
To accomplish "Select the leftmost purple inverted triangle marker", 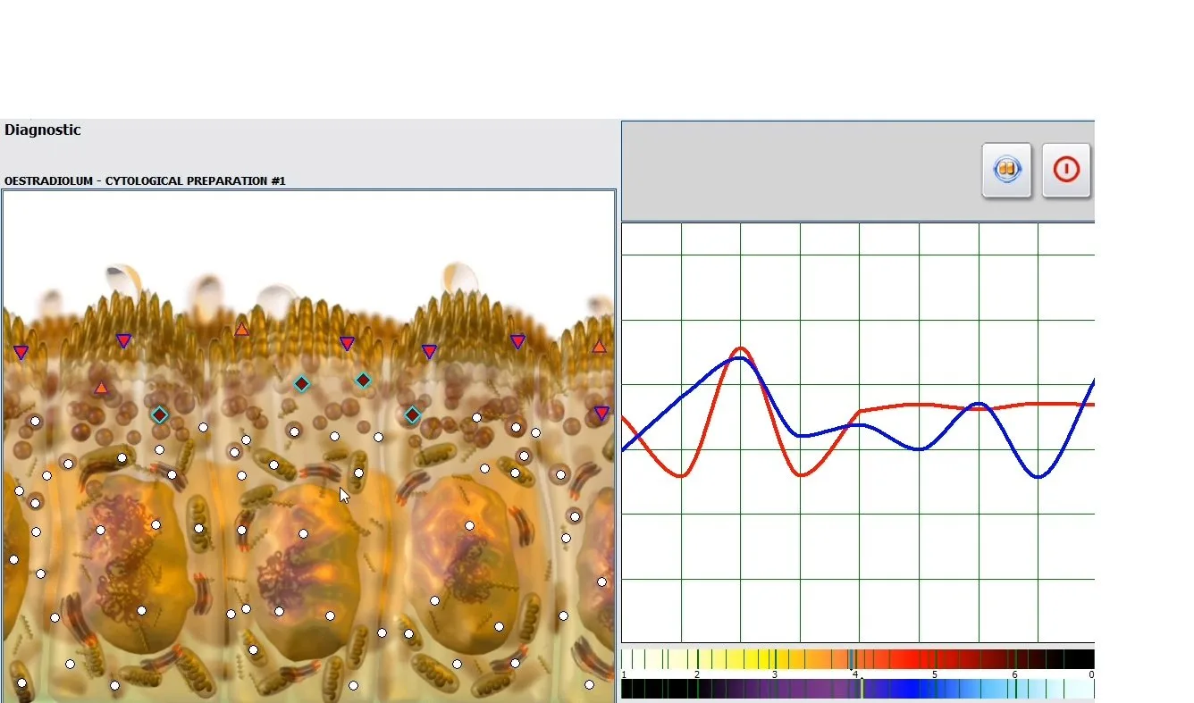I will pos(21,352).
